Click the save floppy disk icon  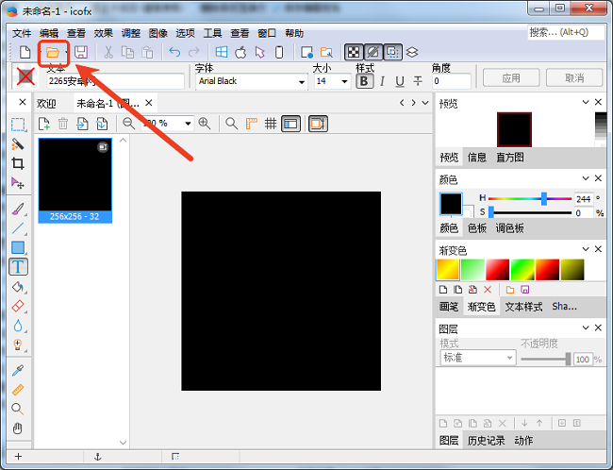coord(81,51)
